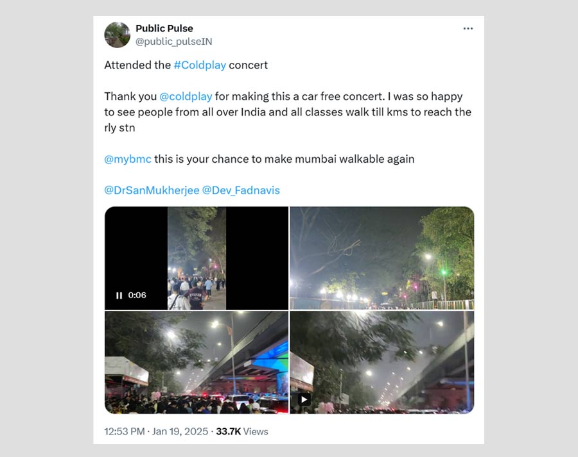Open the bottom-right video of the foggy flyover
This screenshot has width=578, height=457.
pyautogui.click(x=381, y=362)
